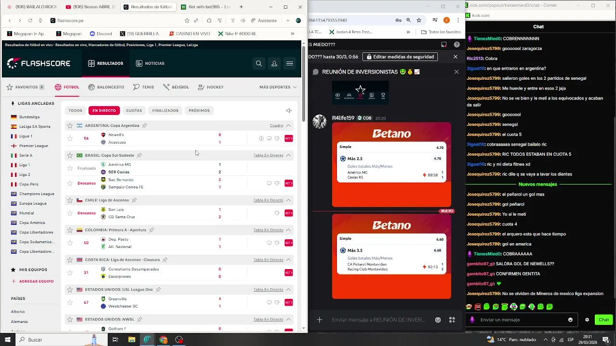Open Discord help question mark icon
This screenshot has width=616, height=346.
457,45
